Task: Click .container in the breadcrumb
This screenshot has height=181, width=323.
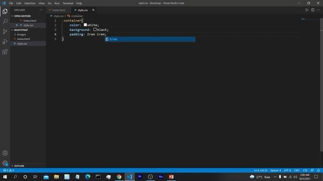Action: 76,16
